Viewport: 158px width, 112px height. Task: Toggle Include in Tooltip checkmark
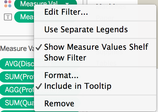point(78,86)
